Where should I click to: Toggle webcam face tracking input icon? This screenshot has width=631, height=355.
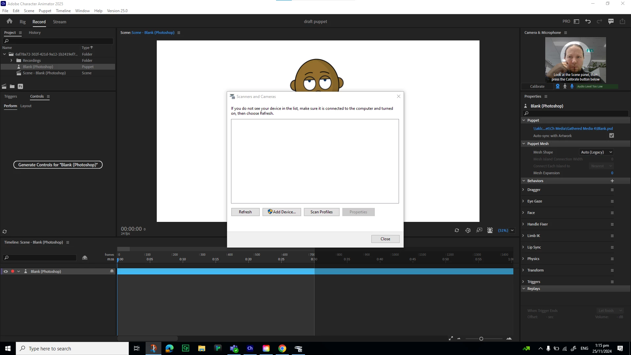(558, 86)
